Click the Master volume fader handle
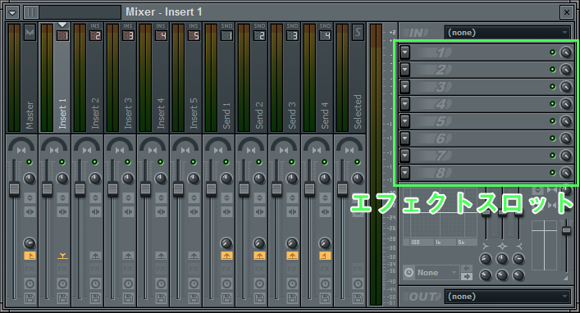 [x=15, y=188]
